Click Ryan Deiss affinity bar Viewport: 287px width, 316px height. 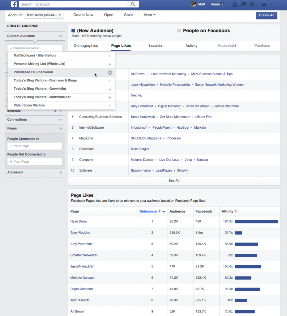(x=256, y=222)
